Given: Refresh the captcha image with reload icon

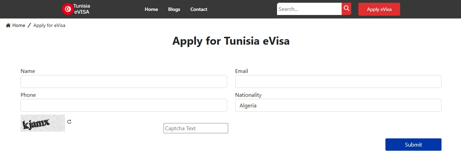Looking at the screenshot, I should click(x=69, y=122).
